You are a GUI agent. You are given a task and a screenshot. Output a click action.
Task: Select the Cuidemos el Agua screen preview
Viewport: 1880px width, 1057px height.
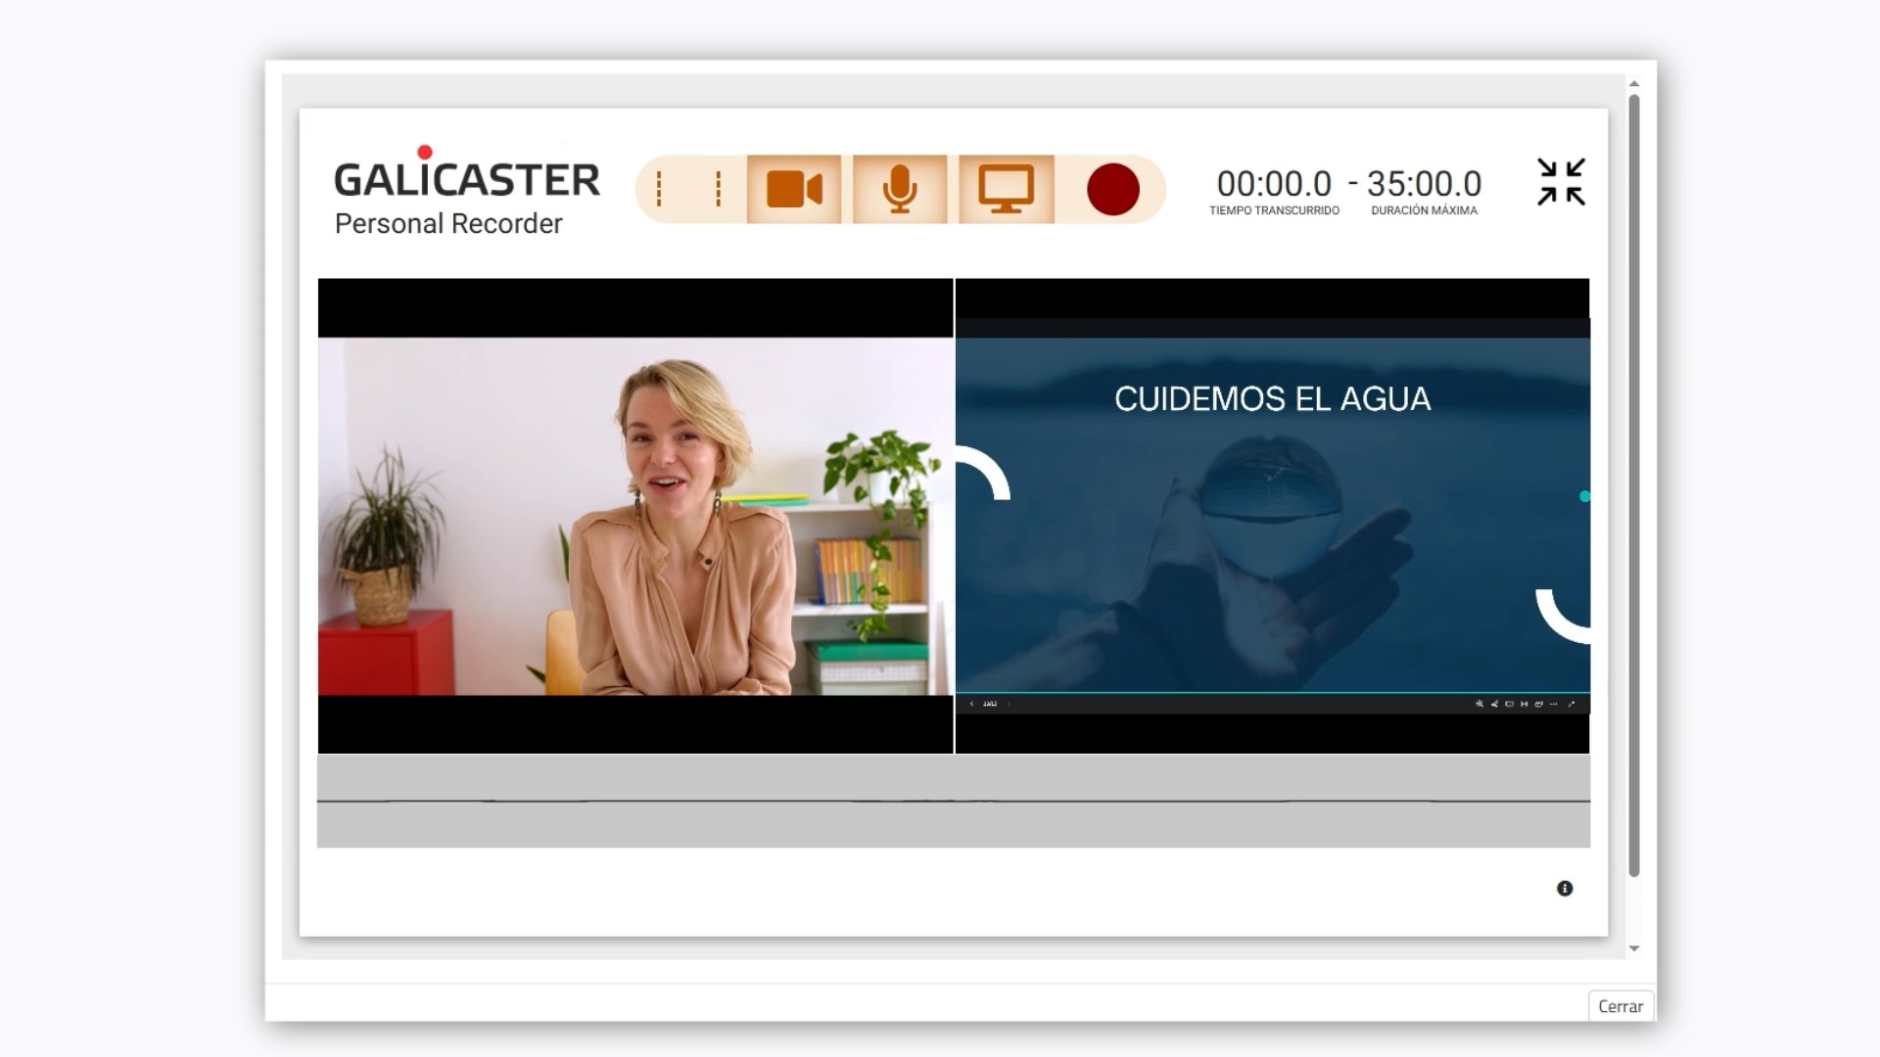1272,516
